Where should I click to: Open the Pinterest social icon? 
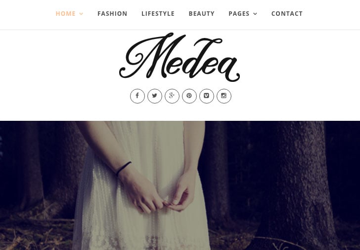(x=189, y=96)
